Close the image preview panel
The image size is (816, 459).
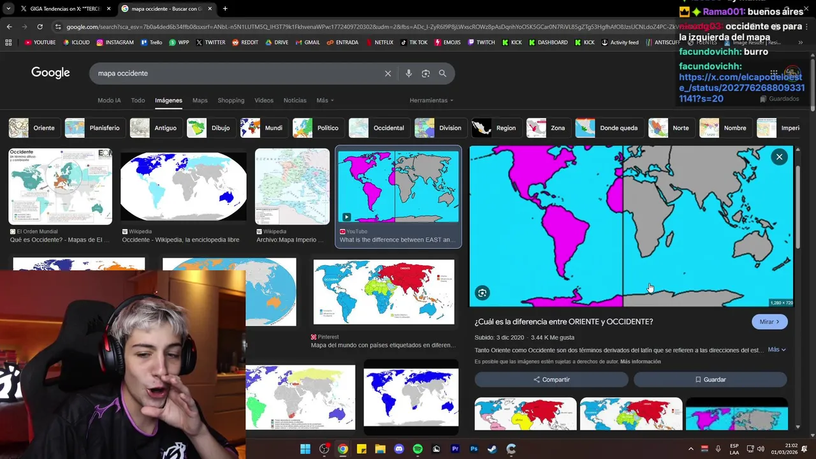[779, 157]
